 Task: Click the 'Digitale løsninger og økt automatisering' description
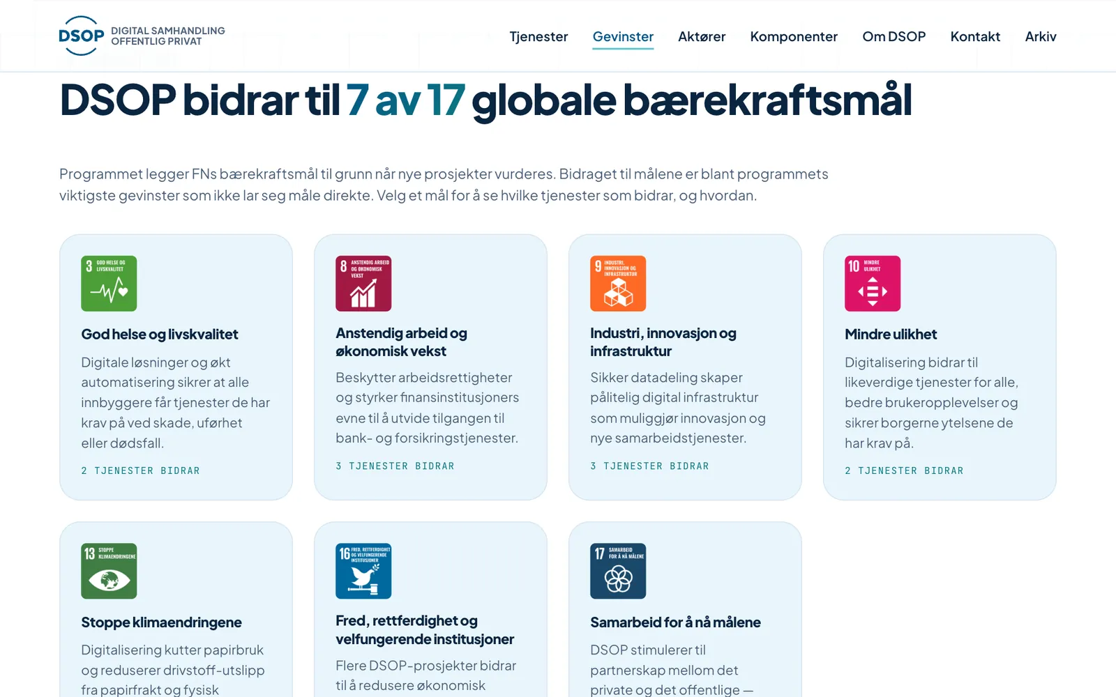point(176,403)
